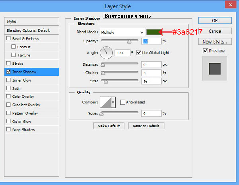Screen dimensions: 239x185
Task: Click the Contour curve thumbnail
Action: coord(106,102)
